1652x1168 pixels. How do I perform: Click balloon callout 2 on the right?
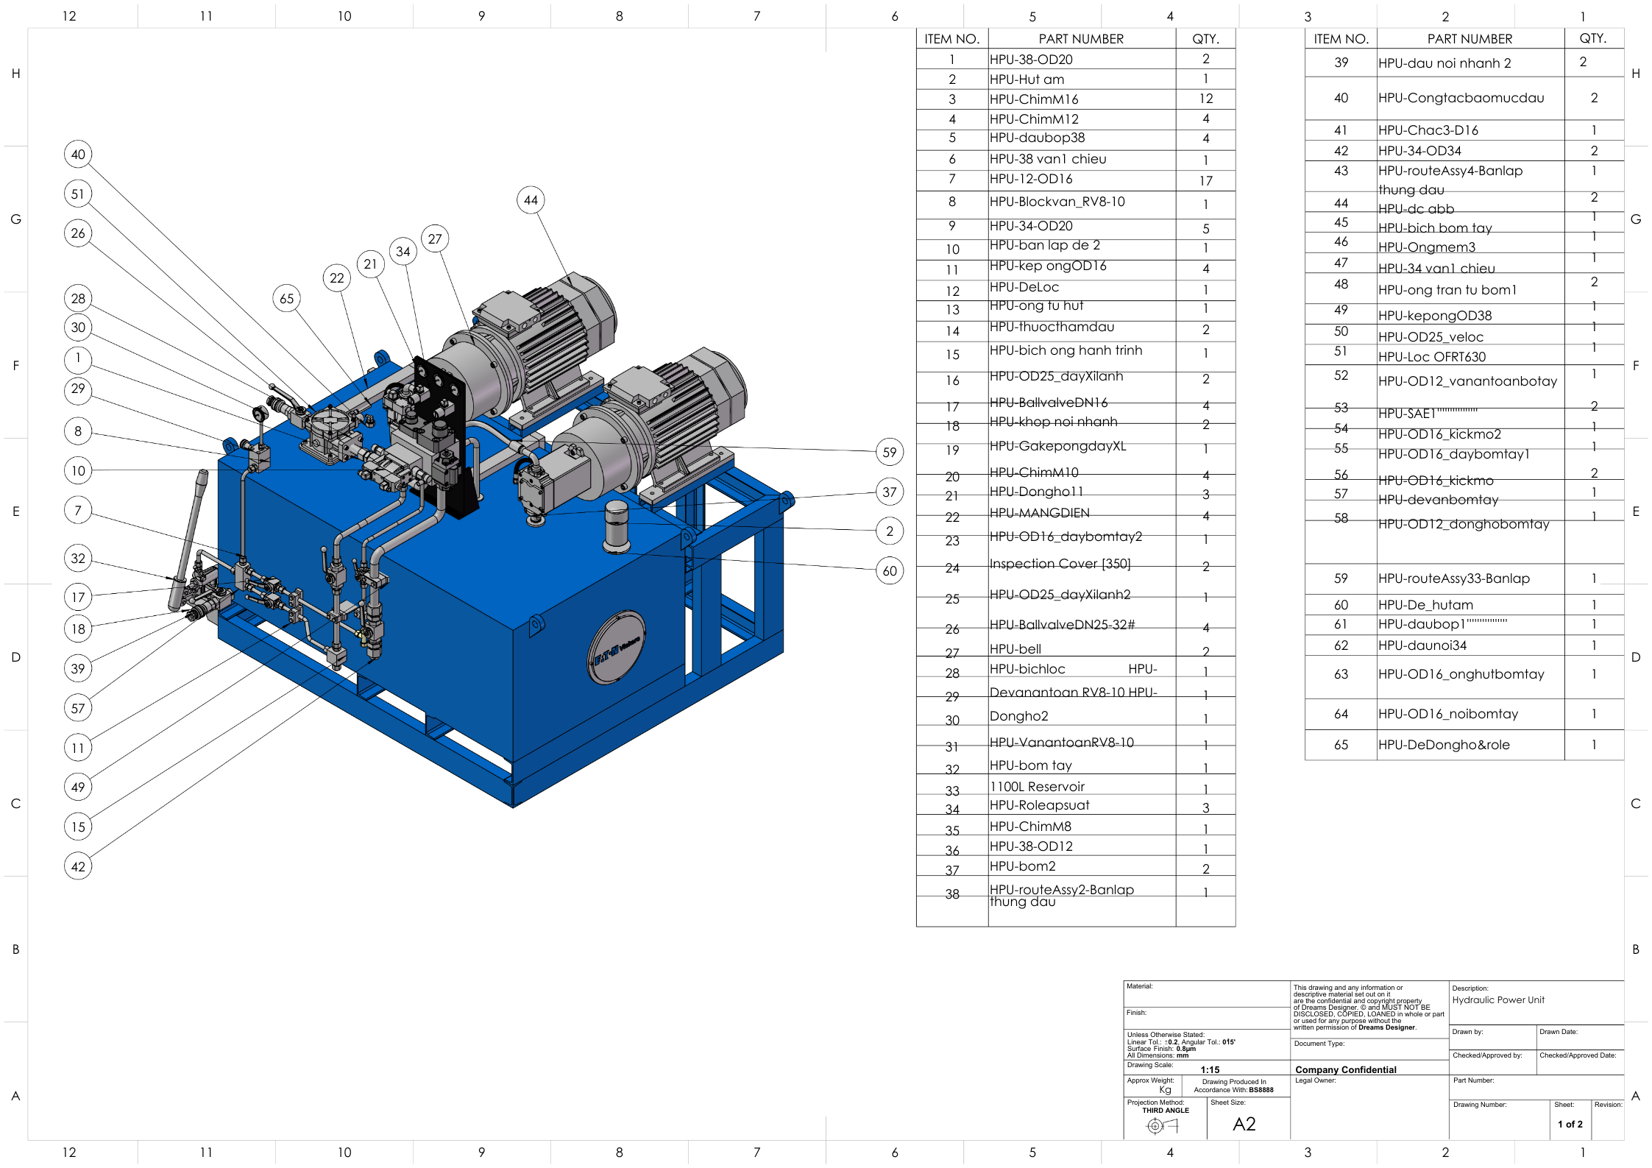(x=890, y=530)
